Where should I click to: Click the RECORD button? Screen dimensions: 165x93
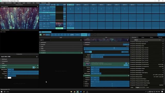click(x=161, y=35)
